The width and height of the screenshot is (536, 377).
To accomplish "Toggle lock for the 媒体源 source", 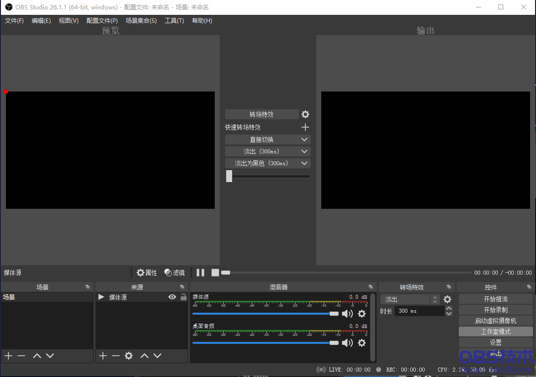I will [184, 297].
